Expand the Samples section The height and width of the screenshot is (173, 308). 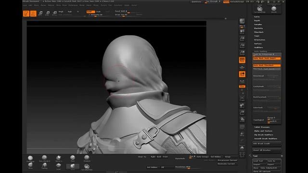coord(258,25)
